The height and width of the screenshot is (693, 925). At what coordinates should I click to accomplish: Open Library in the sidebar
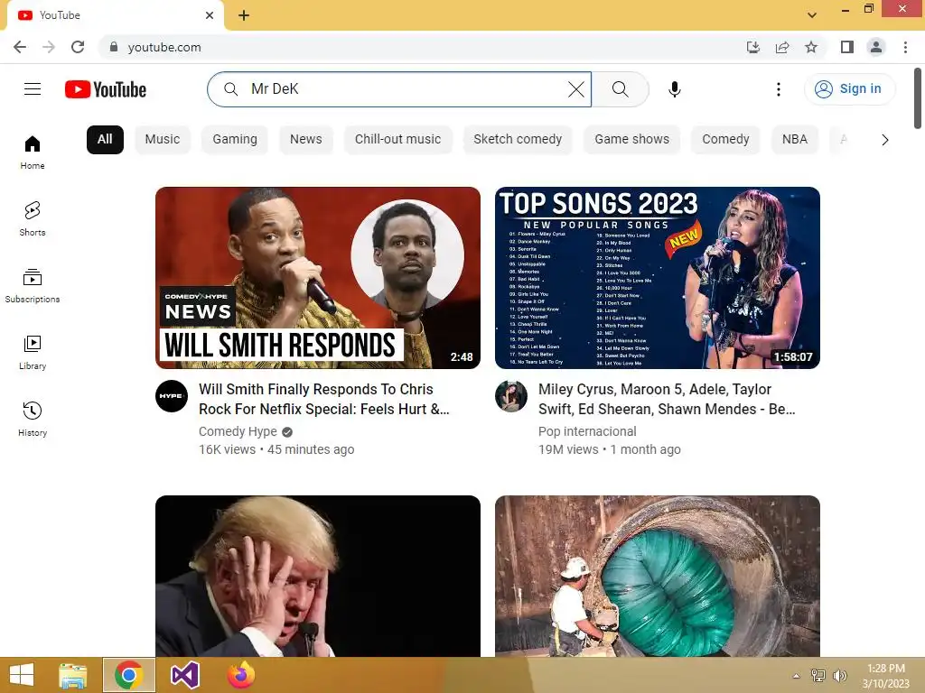click(33, 352)
